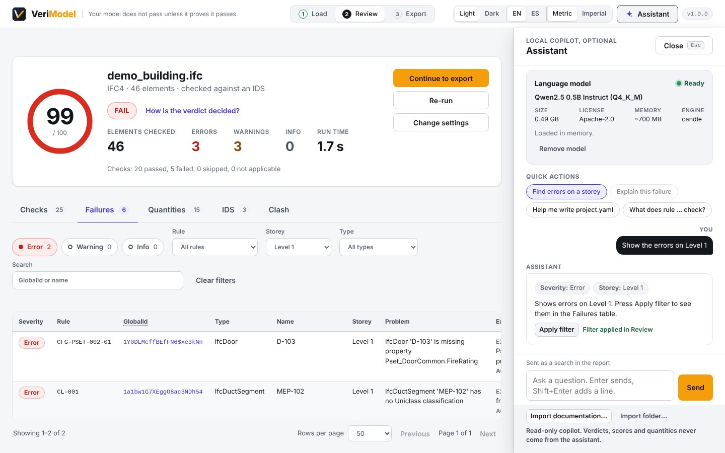Screen dimensions: 725x453
Task: Open the Rows per page dropdown
Action: (370, 433)
